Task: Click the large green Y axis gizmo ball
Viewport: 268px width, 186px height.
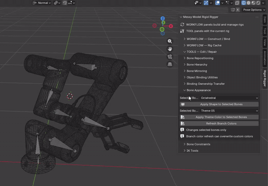Action: [x=162, y=29]
